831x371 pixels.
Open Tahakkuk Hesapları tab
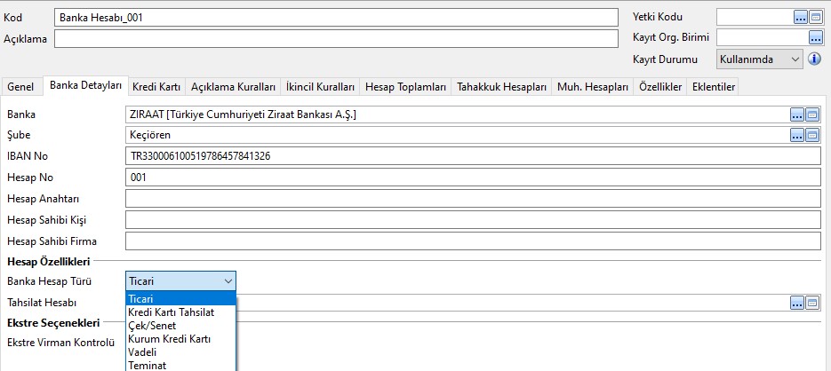click(501, 87)
